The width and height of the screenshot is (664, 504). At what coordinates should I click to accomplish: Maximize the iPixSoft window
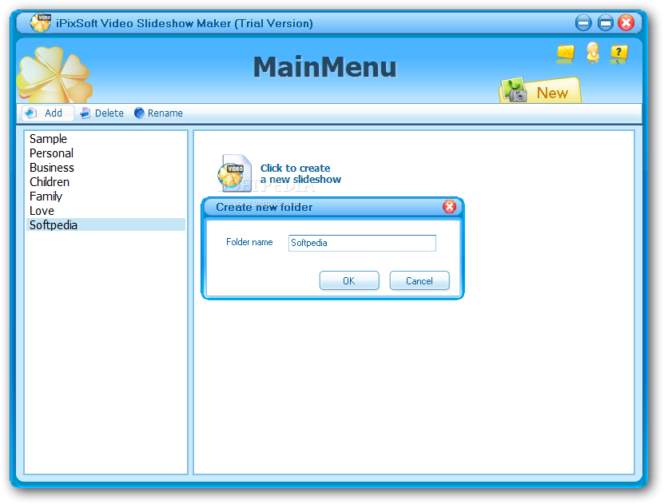(605, 22)
